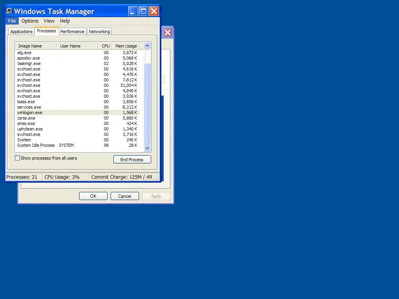This screenshot has height=299, width=399.
Task: Select the lsass.exe process
Action: pos(78,102)
